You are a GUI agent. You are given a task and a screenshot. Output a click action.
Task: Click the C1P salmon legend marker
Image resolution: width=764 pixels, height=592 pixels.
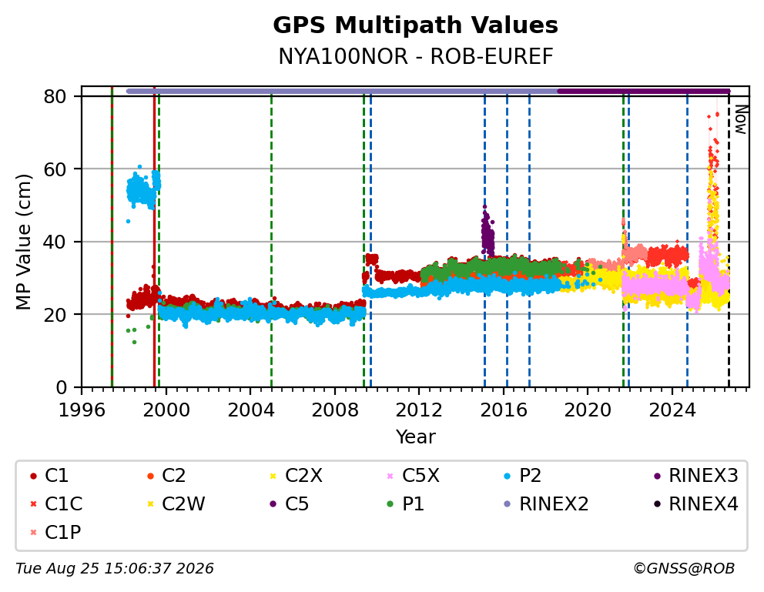coord(33,533)
